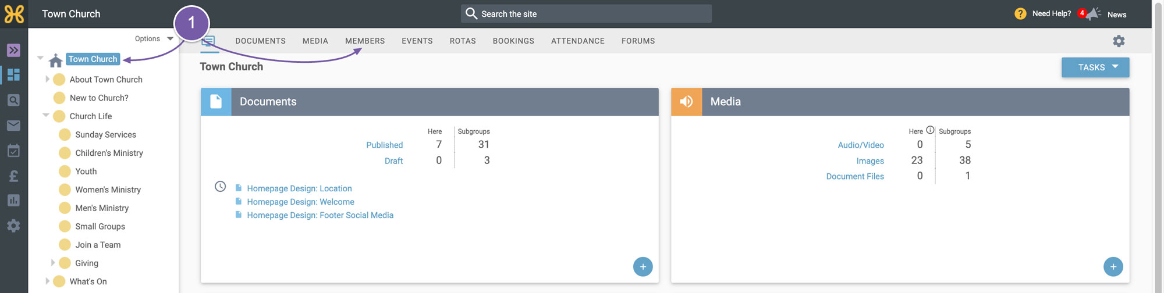The height and width of the screenshot is (293, 1164).
Task: Add new media with plus button
Action: [x=1113, y=267]
